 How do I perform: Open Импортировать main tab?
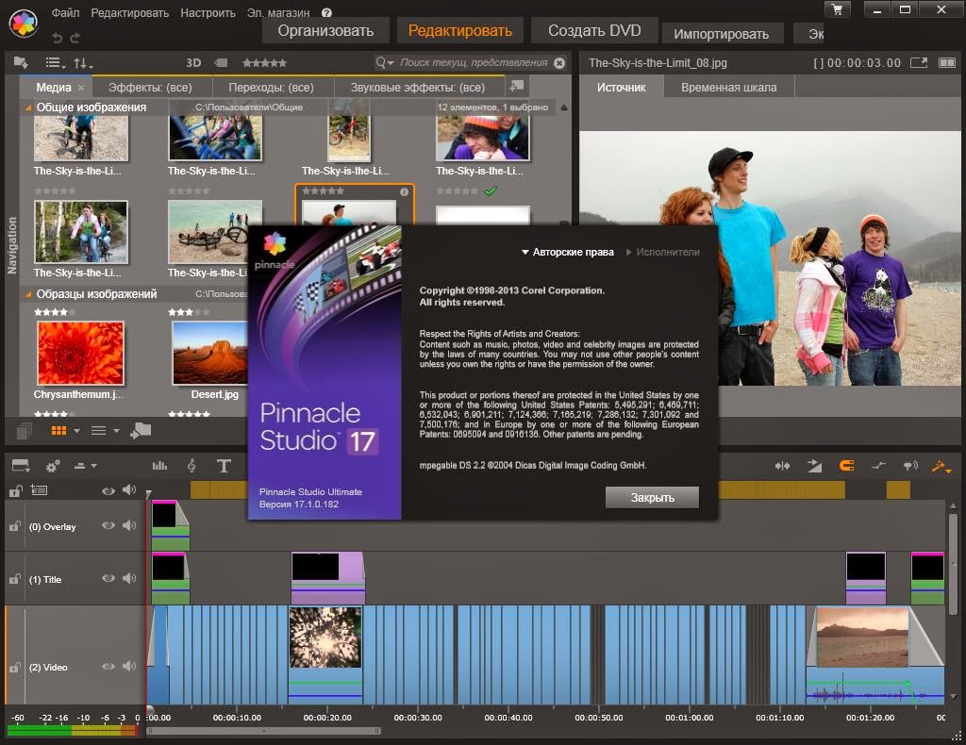pyautogui.click(x=721, y=34)
